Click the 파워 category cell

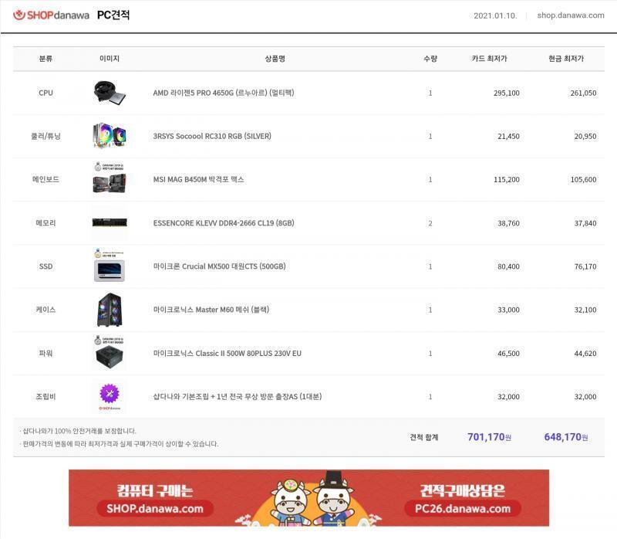(46, 354)
